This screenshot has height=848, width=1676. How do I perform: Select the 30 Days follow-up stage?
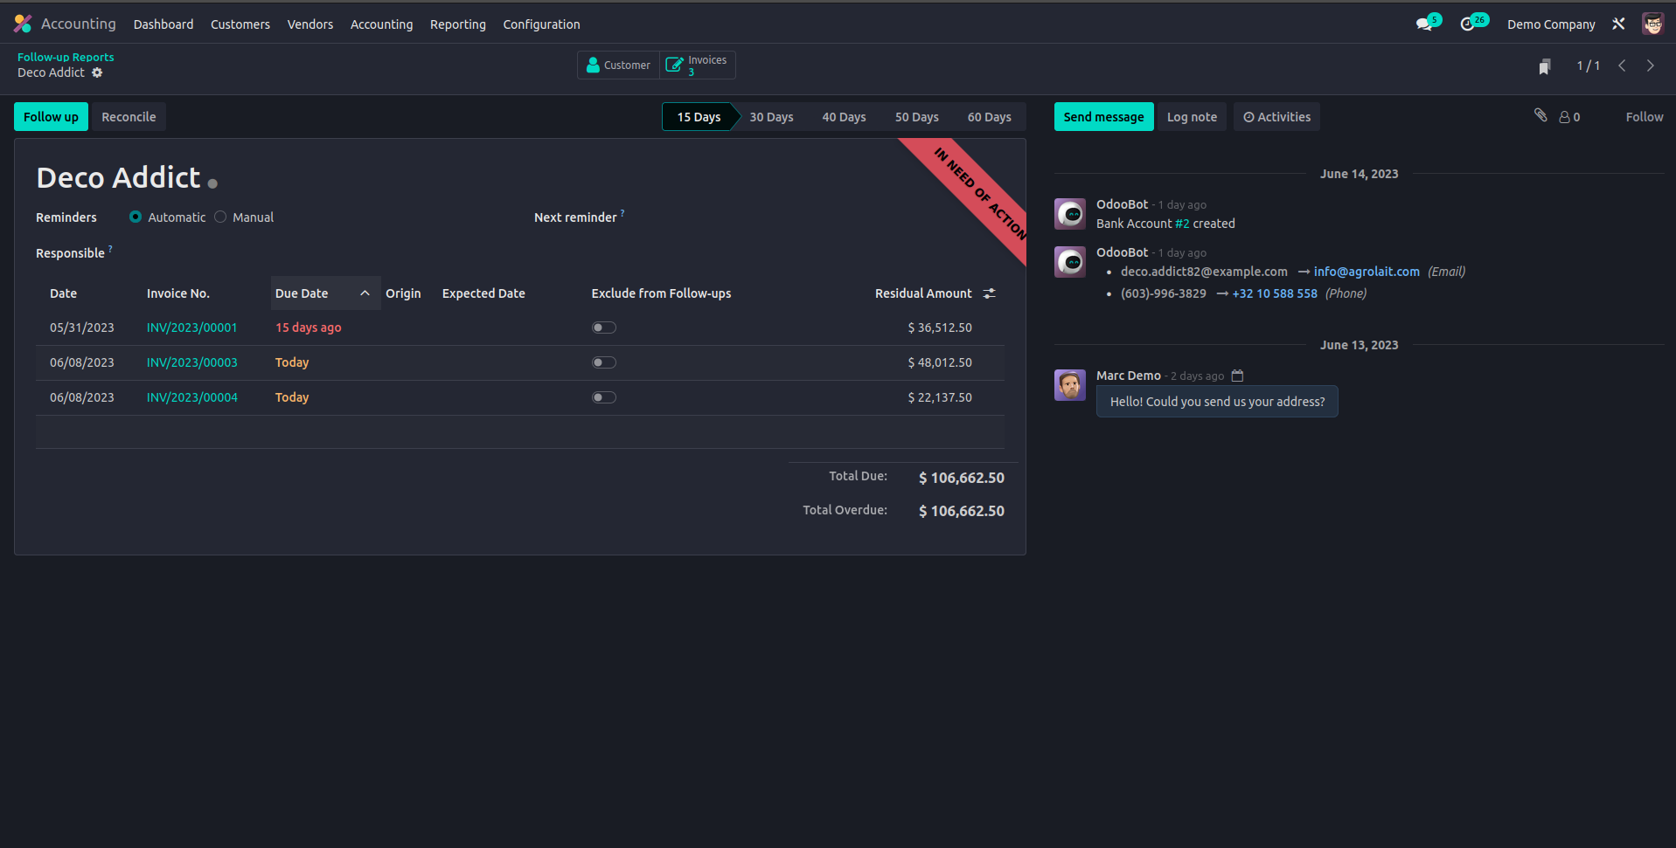click(771, 117)
